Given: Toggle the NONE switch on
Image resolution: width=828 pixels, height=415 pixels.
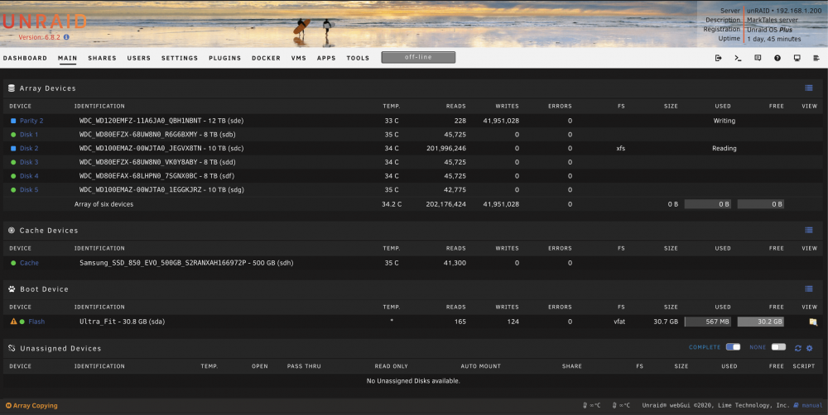Looking at the screenshot, I should pos(778,347).
